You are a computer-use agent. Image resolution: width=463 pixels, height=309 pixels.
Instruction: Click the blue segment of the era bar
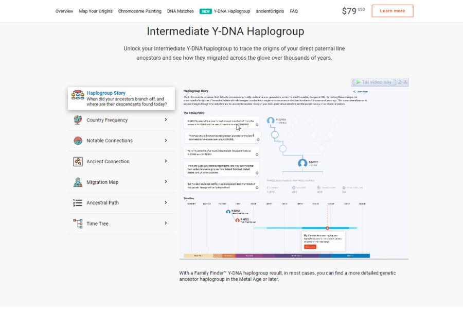click(350, 255)
